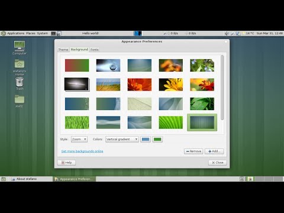
Task: Select the red flower on yellow-green wallpaper
Action: click(202, 85)
